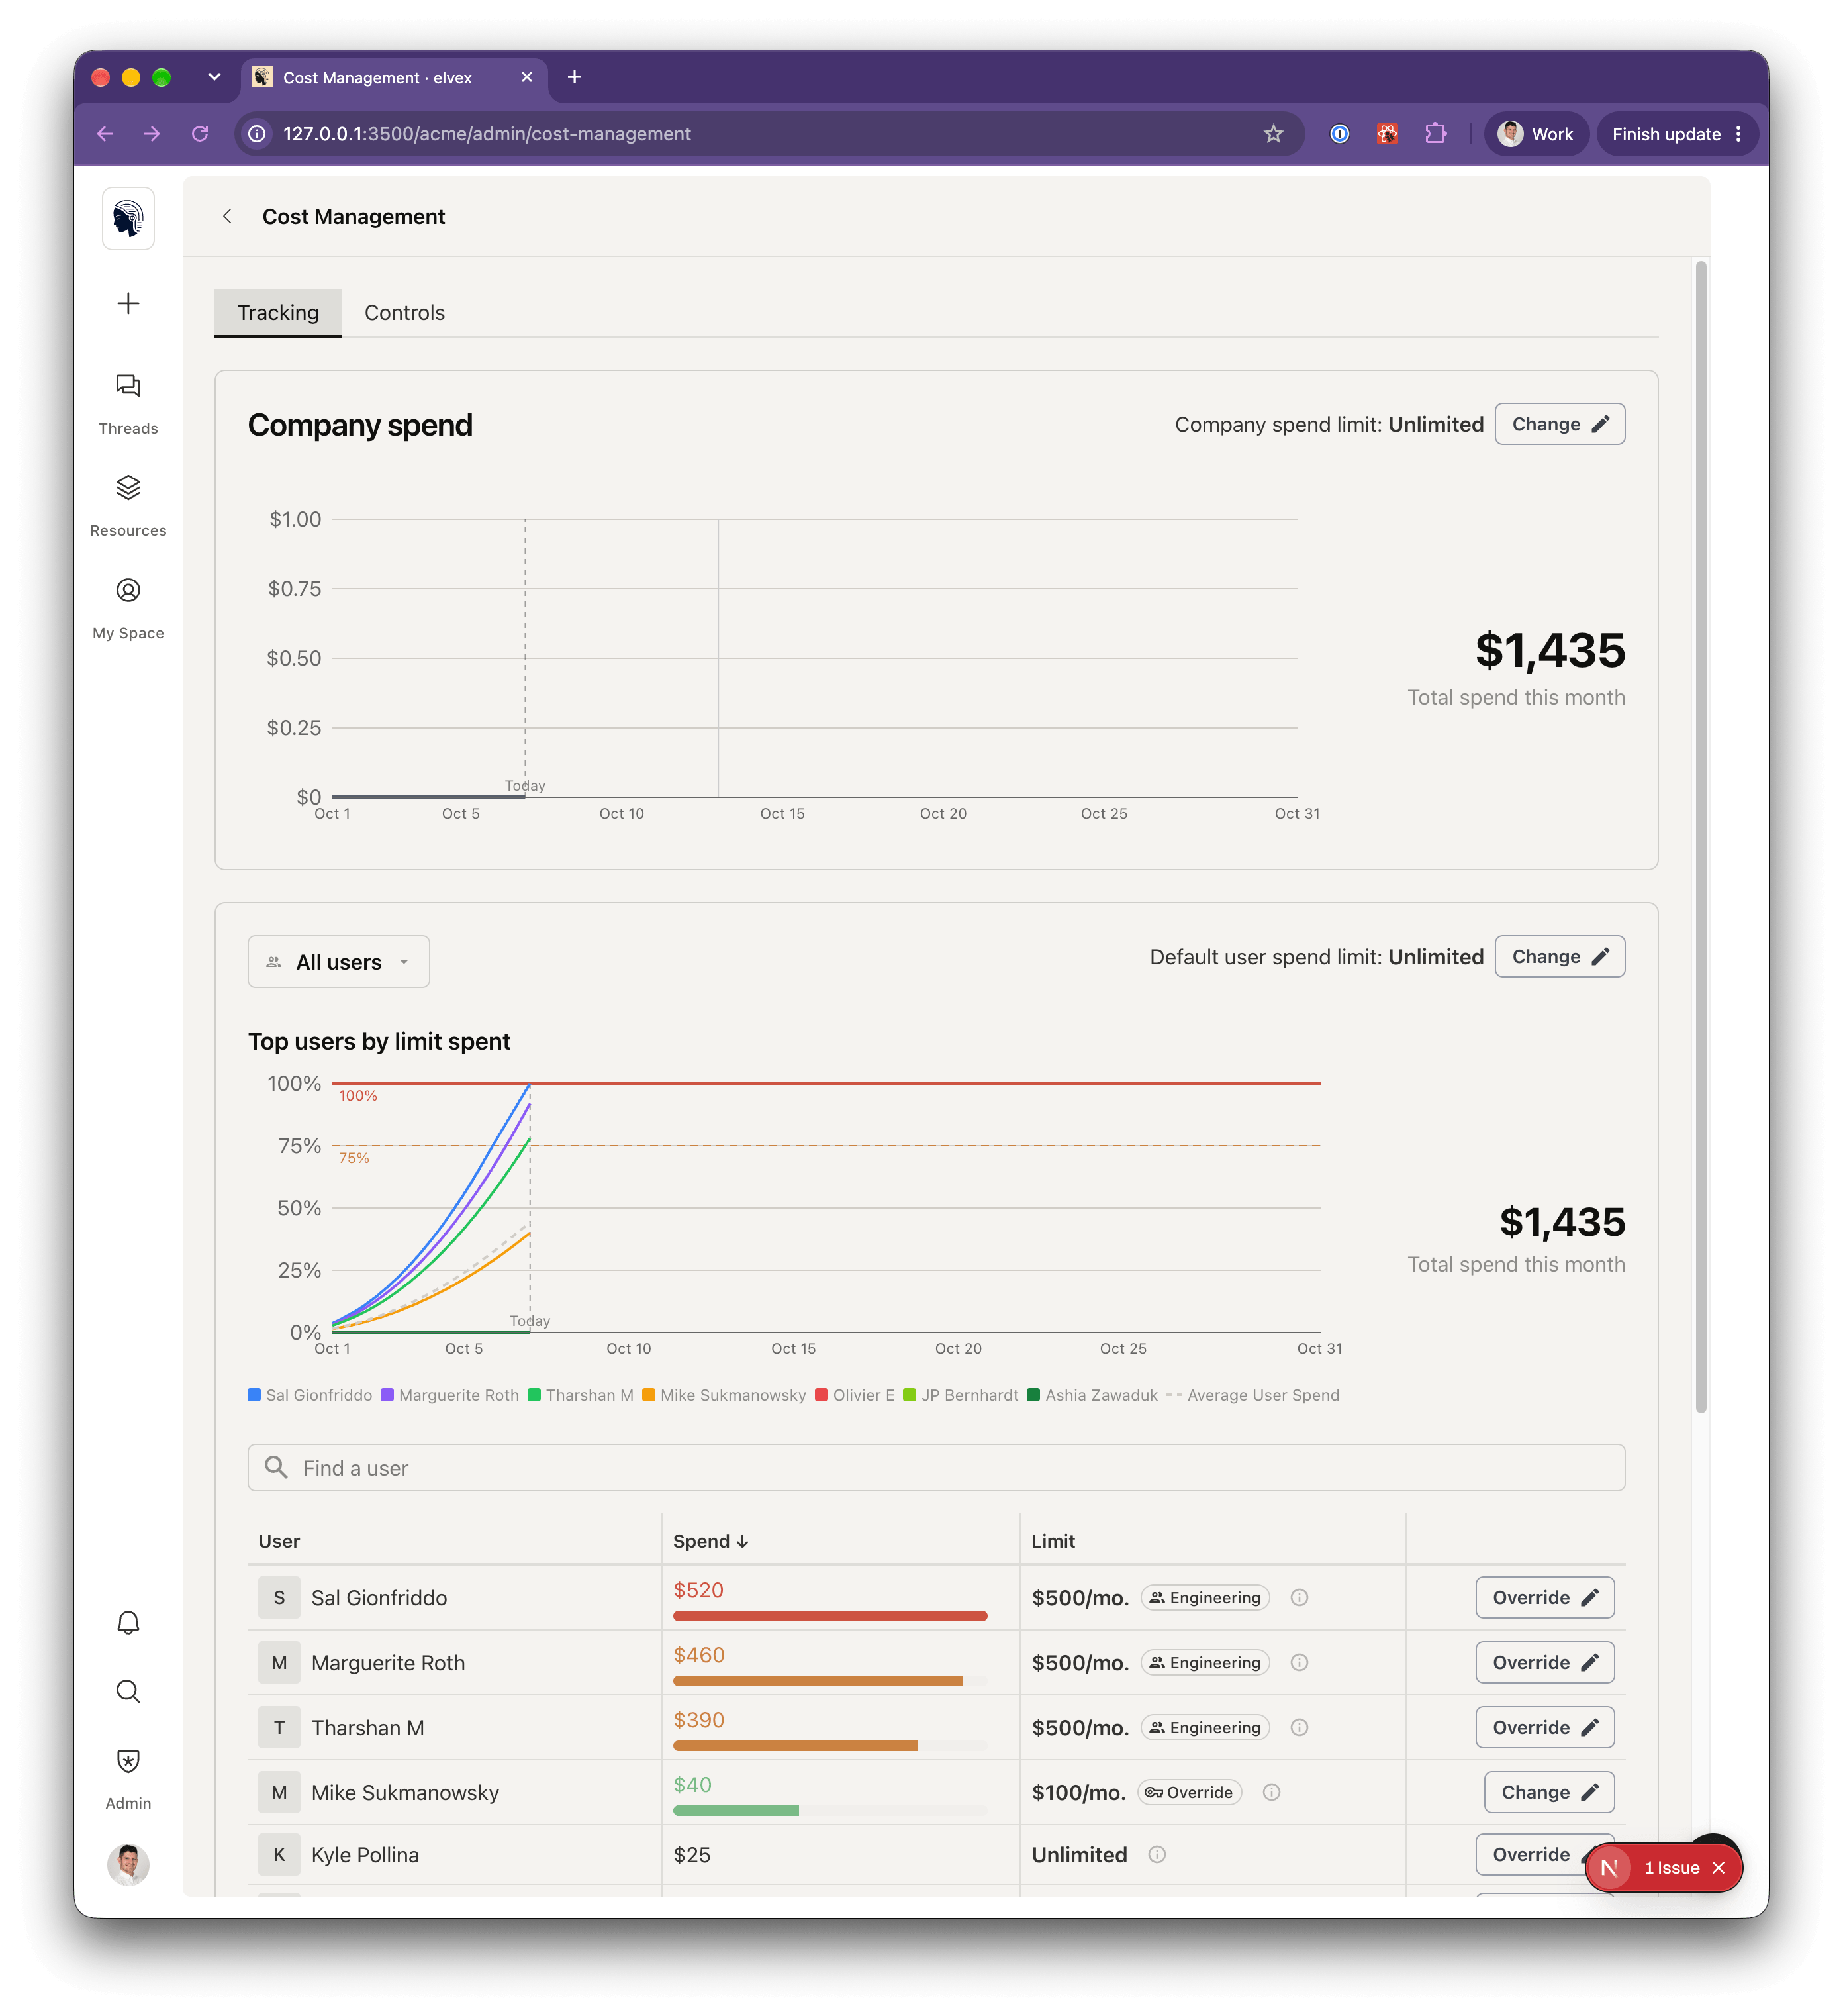The image size is (1843, 2016).
Task: Toggle Olivier E legend swatch
Action: pos(822,1395)
